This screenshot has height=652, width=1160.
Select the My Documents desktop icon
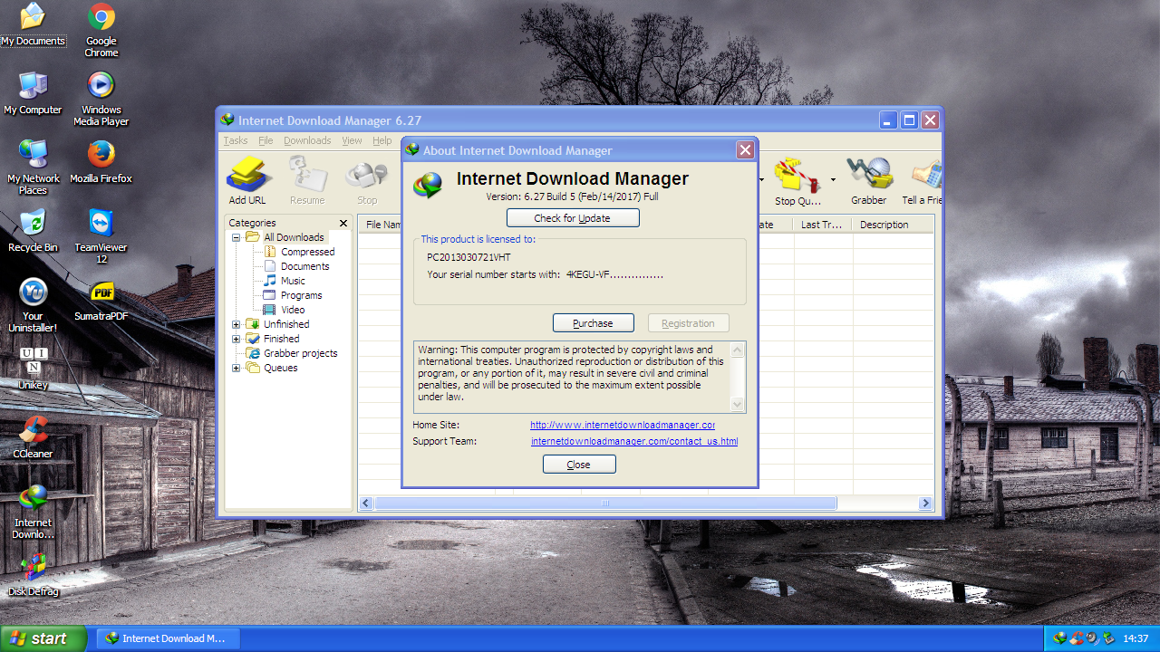pos(33,24)
